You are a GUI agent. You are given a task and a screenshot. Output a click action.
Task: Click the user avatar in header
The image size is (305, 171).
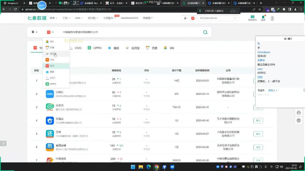(272, 18)
